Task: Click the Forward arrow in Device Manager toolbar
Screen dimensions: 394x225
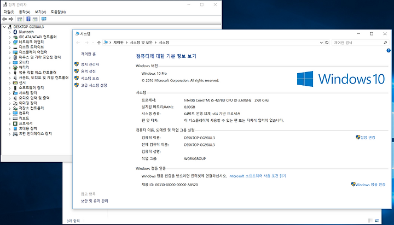Action: [x=11, y=19]
